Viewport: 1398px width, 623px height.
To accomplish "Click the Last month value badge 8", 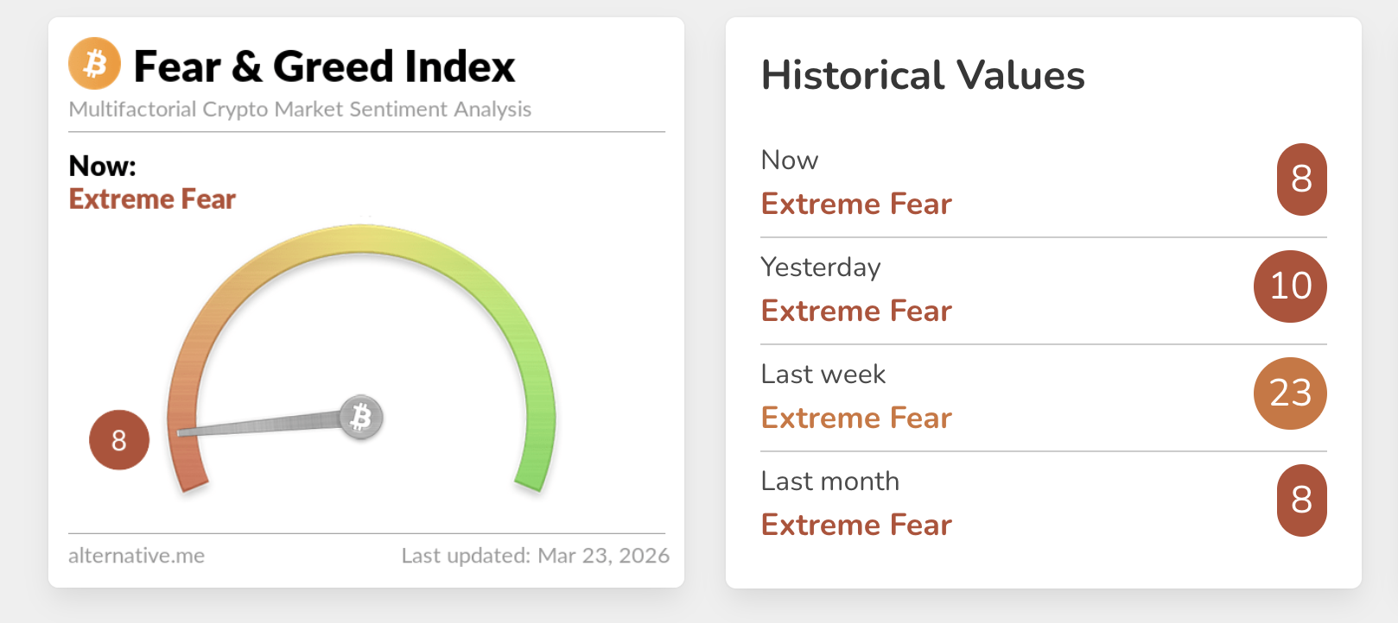I will (1302, 500).
